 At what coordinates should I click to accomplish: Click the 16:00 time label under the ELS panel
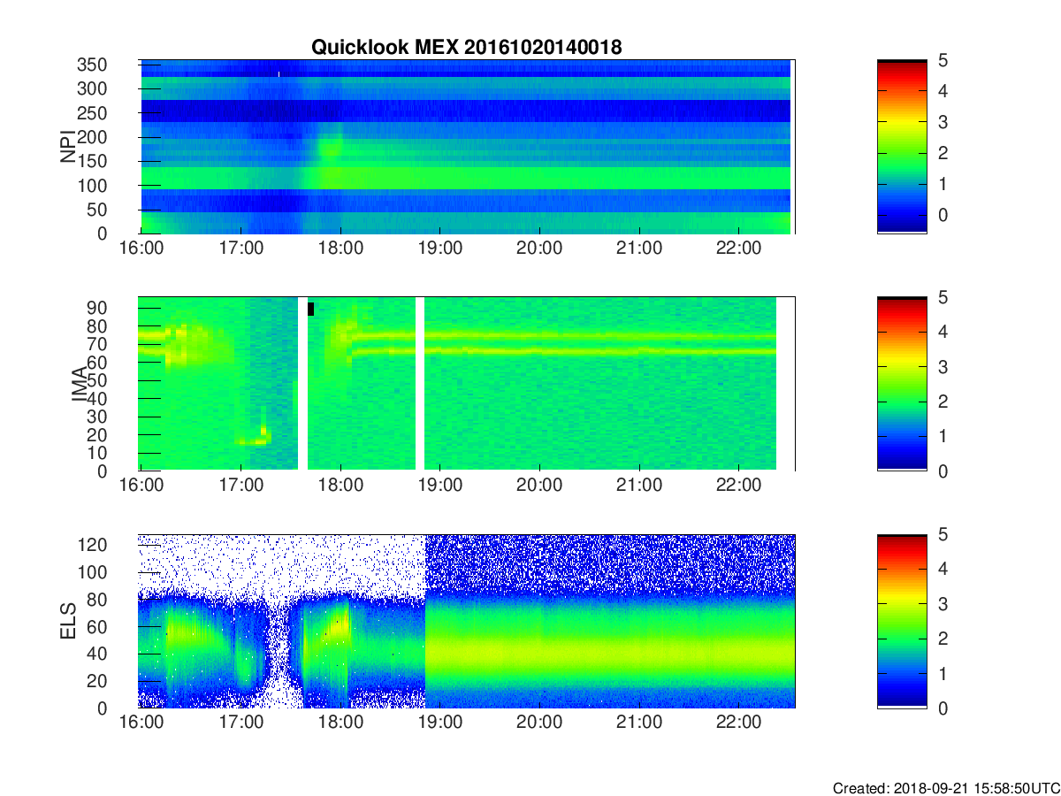[141, 723]
